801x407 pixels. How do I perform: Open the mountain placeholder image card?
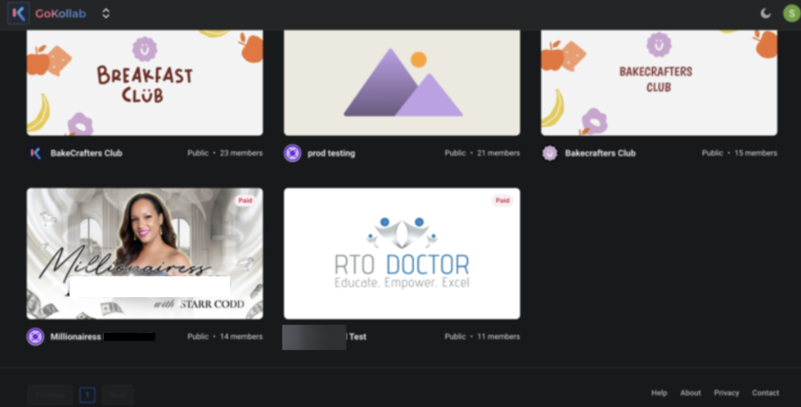pos(402,82)
